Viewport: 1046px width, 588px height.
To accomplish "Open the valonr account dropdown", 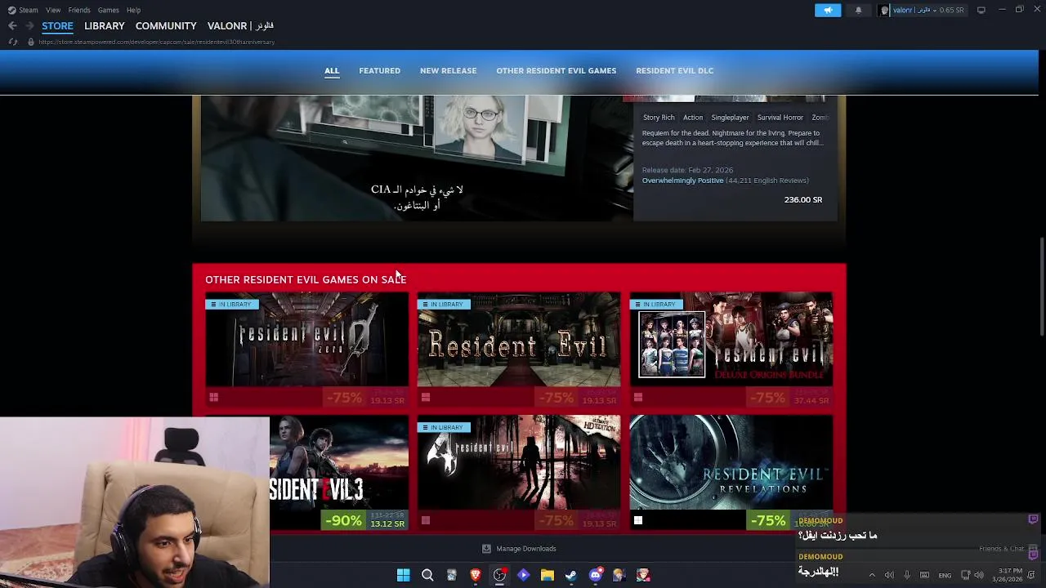I will tap(928, 10).
